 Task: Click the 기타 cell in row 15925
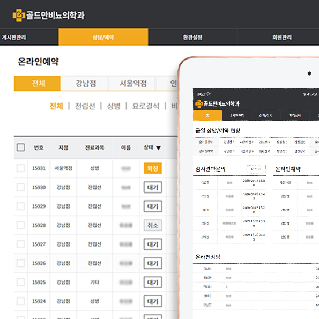[x=94, y=283]
